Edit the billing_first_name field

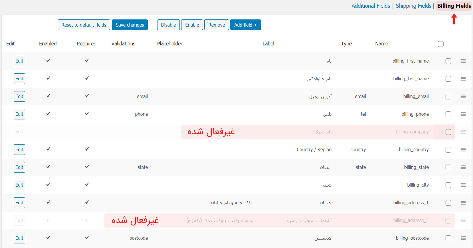[x=19, y=61]
